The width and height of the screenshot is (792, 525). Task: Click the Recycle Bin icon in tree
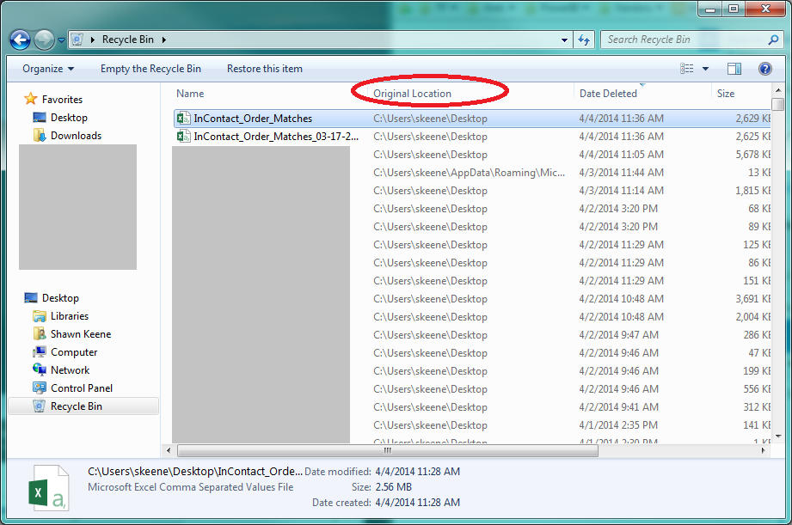40,406
